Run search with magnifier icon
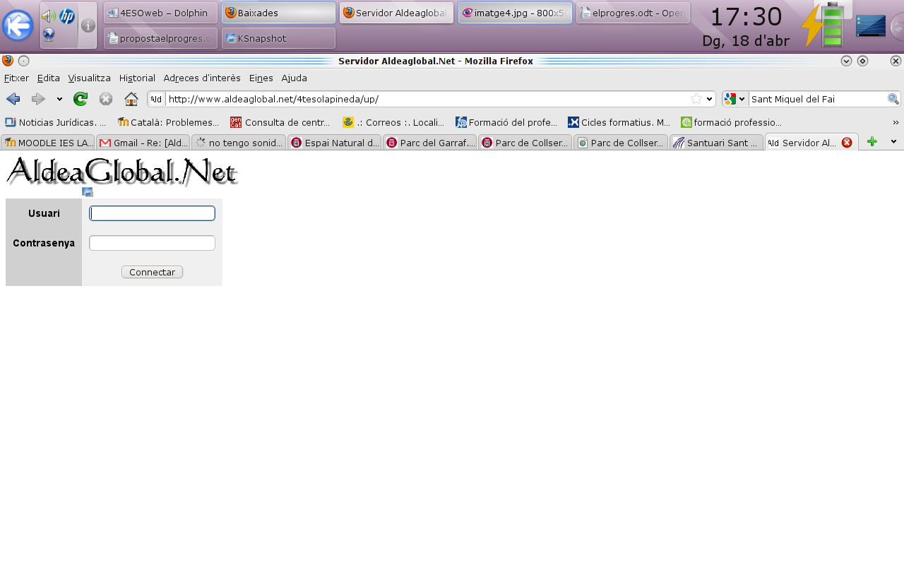This screenshot has height=565, width=904. coord(893,99)
